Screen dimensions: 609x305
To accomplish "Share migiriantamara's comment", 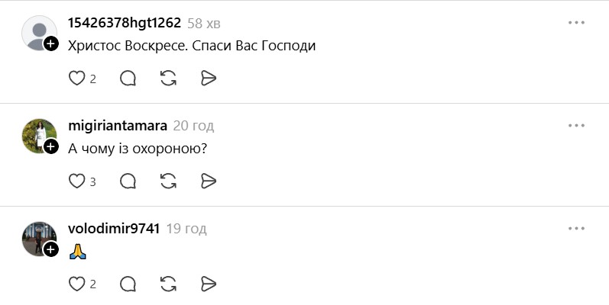I will tap(209, 181).
